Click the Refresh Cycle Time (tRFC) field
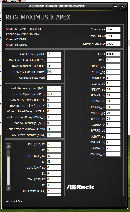Viewport: 130px width, 212px height. (54, 94)
